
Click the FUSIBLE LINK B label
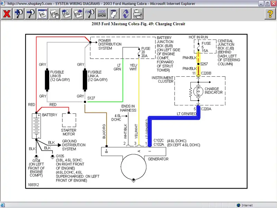(x=60, y=76)
